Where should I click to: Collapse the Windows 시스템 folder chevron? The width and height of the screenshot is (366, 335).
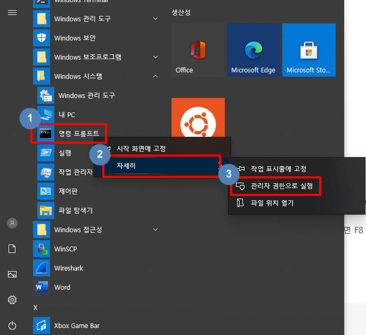[156, 76]
